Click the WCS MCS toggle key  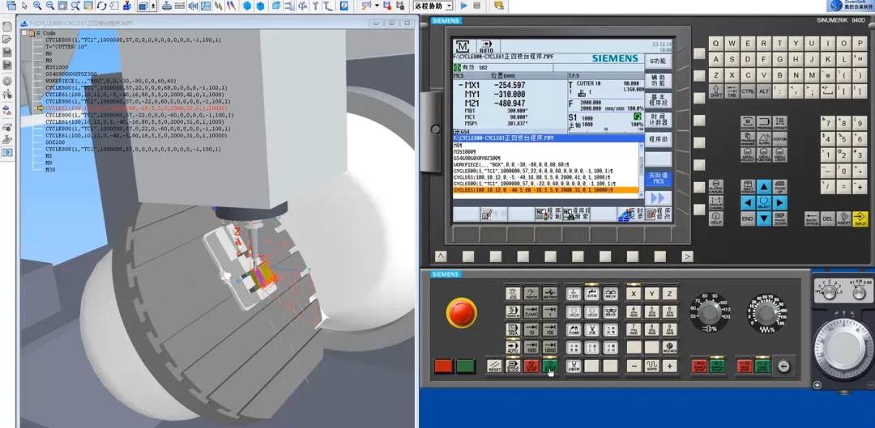point(669,348)
